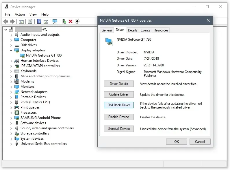Switch to the General tab

click(107, 30)
